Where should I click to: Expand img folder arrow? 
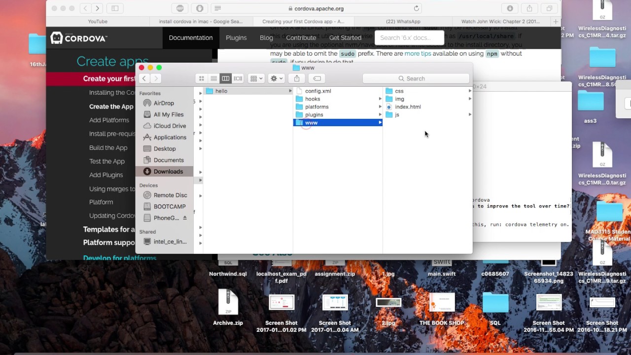470,99
